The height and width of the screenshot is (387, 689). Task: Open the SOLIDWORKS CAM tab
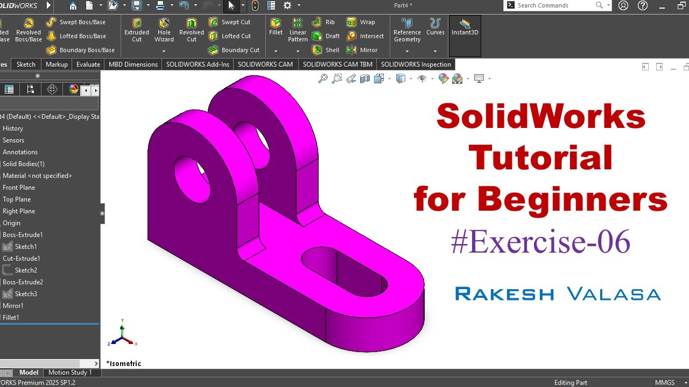tap(265, 64)
